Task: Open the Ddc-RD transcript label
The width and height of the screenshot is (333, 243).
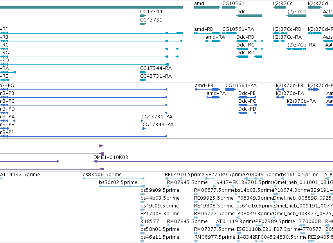Action: coord(245,53)
